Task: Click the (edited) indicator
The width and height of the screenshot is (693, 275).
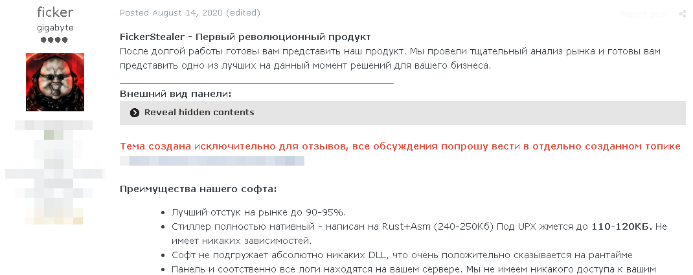Action: tap(243, 13)
